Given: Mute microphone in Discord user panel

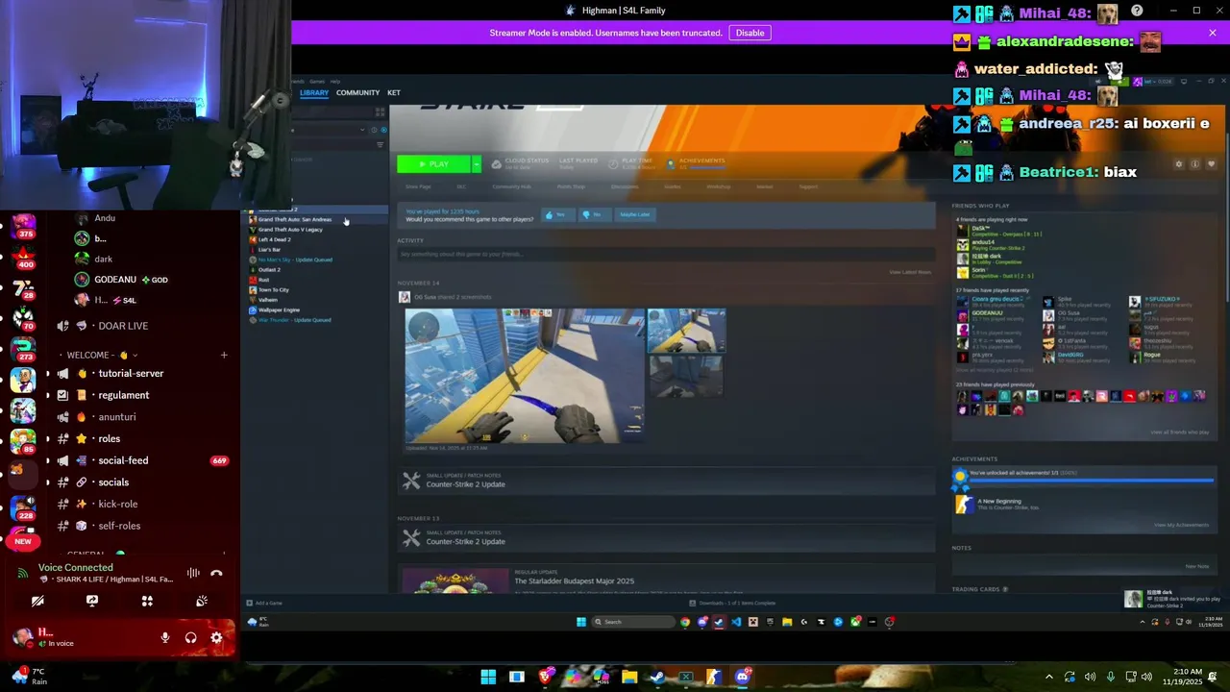Looking at the screenshot, I should click(x=164, y=637).
